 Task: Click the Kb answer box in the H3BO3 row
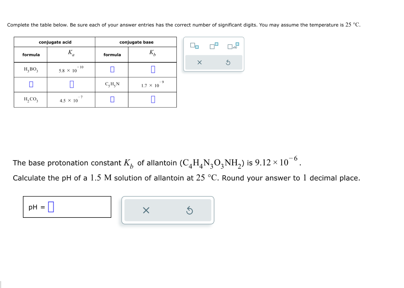pyautogui.click(x=152, y=69)
